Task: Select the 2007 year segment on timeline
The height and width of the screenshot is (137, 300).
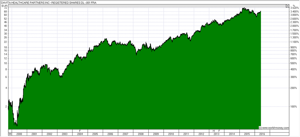Action: click(125, 134)
